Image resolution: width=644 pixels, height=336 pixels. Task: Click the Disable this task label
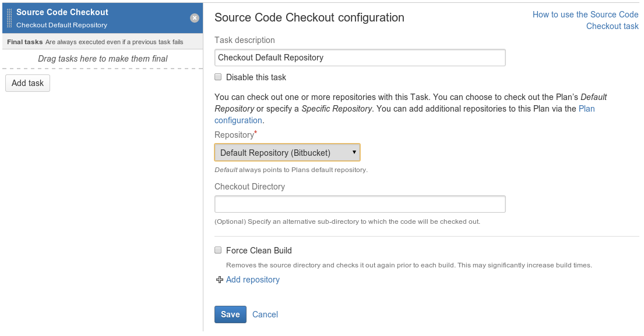[x=256, y=77]
